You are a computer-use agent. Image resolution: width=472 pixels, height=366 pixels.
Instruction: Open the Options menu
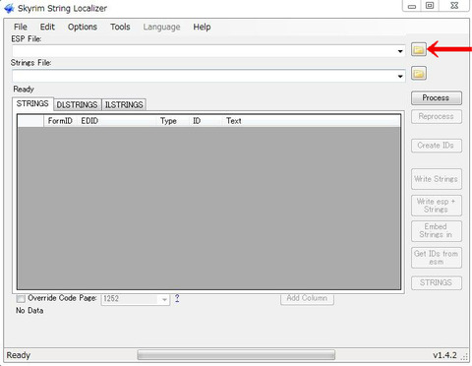(x=83, y=27)
